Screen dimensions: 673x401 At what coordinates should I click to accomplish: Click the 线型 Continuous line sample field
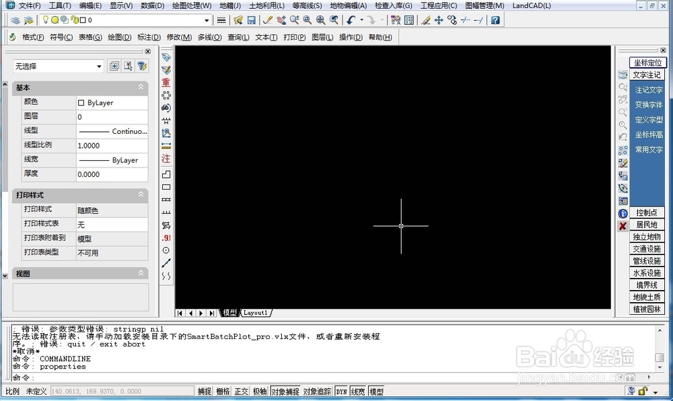[x=112, y=131]
